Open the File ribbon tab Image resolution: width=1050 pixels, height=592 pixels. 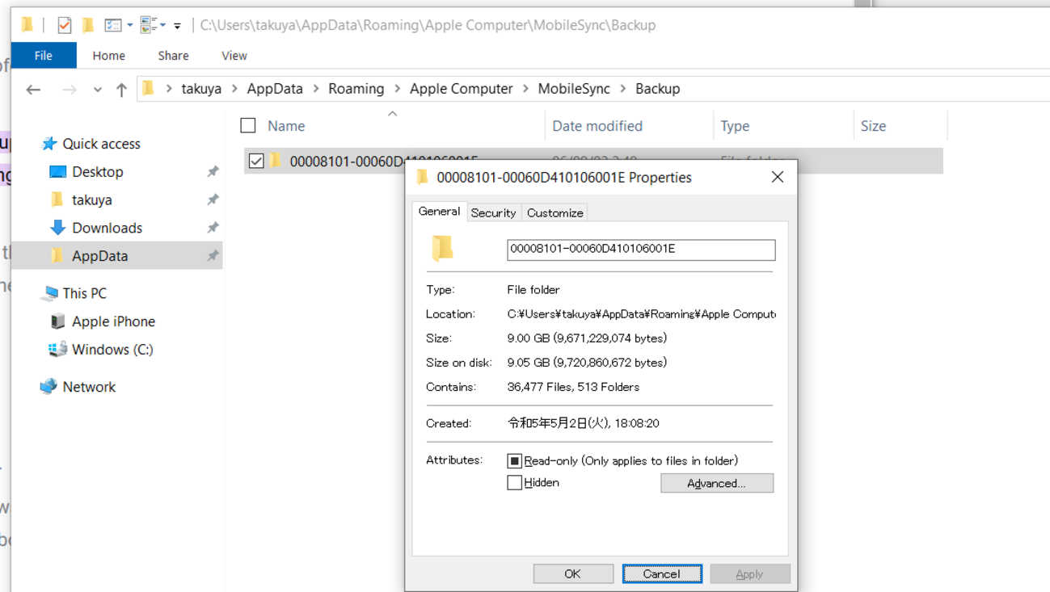coord(44,56)
